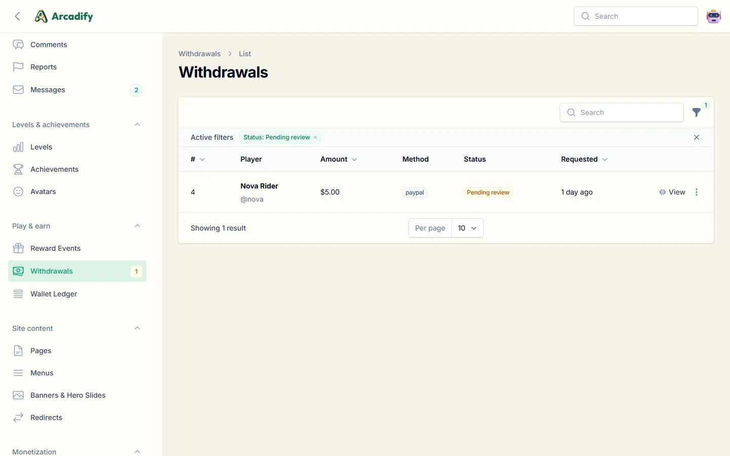Image resolution: width=730 pixels, height=456 pixels.
Task: Open the Arcadify logo home link
Action: coord(64,16)
